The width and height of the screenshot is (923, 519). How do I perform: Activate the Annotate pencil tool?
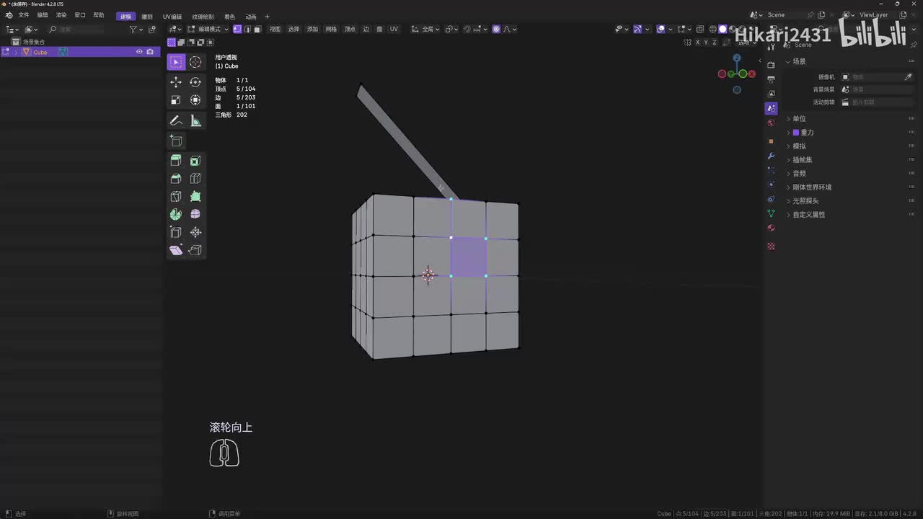coord(176,120)
